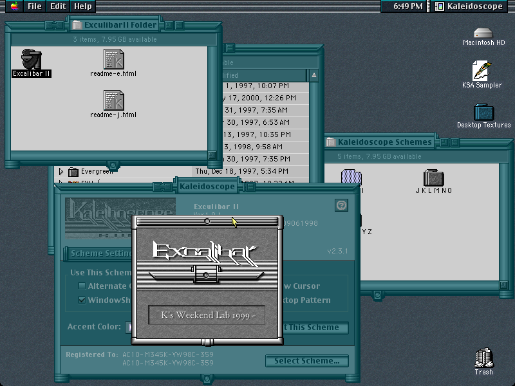Collapse the Kaleidoscope control panel window
Viewport: 515px width, 386px height.
(250, 187)
